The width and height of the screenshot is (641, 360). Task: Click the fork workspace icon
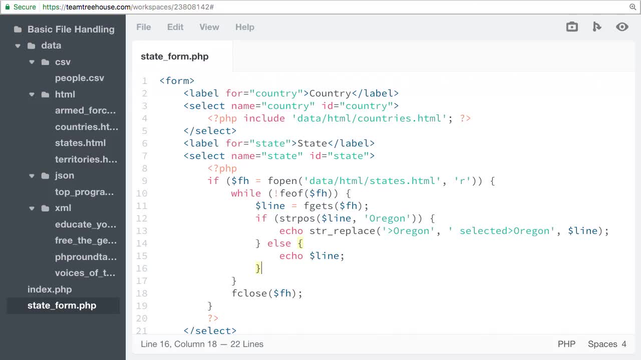tap(597, 27)
